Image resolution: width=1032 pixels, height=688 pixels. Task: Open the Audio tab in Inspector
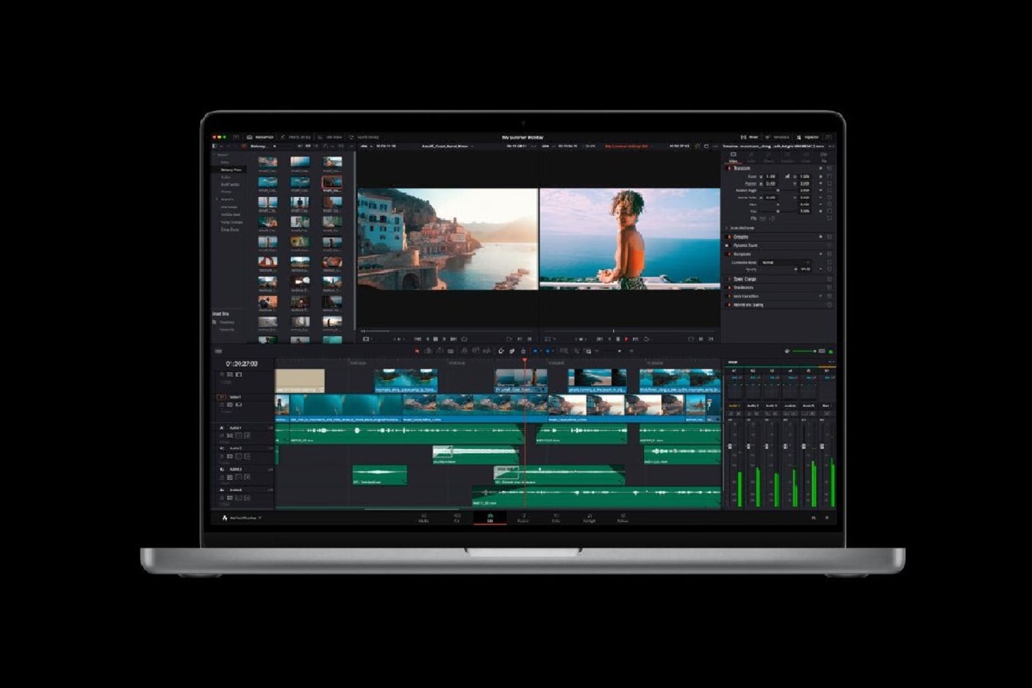pos(751,157)
